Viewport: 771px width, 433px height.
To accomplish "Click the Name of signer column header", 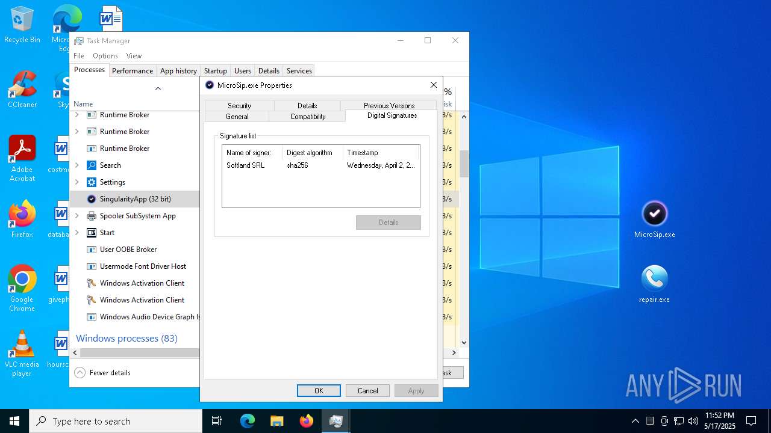I will tap(252, 153).
